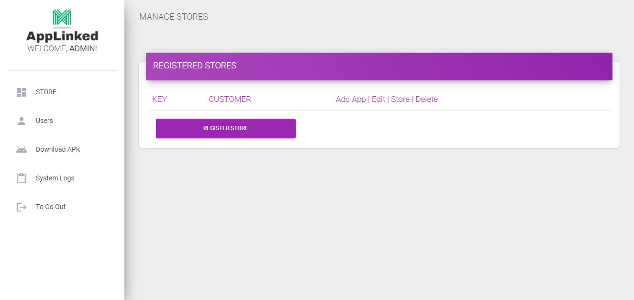Click the Android icon beside Download APK

pyautogui.click(x=22, y=150)
